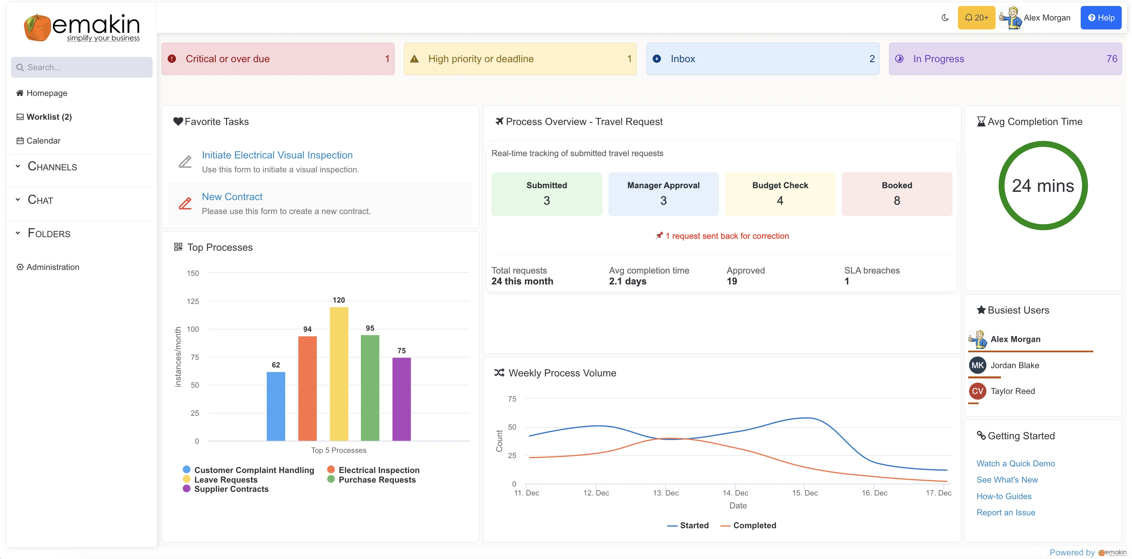
Task: Click inside the Search field
Action: (x=81, y=67)
